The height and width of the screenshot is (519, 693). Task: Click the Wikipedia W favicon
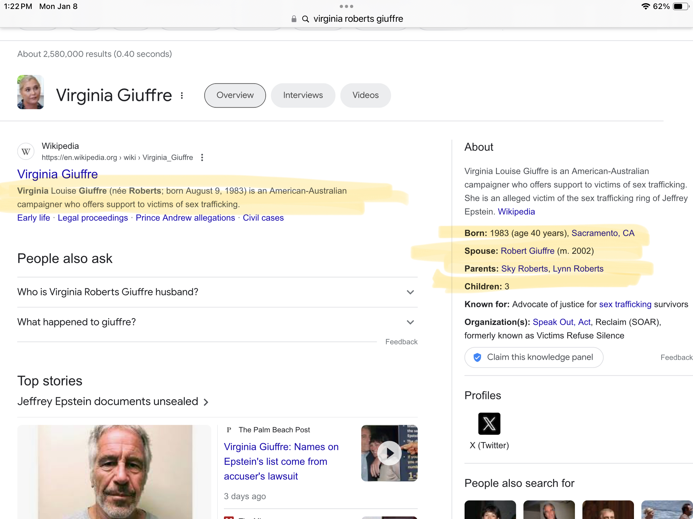click(26, 152)
